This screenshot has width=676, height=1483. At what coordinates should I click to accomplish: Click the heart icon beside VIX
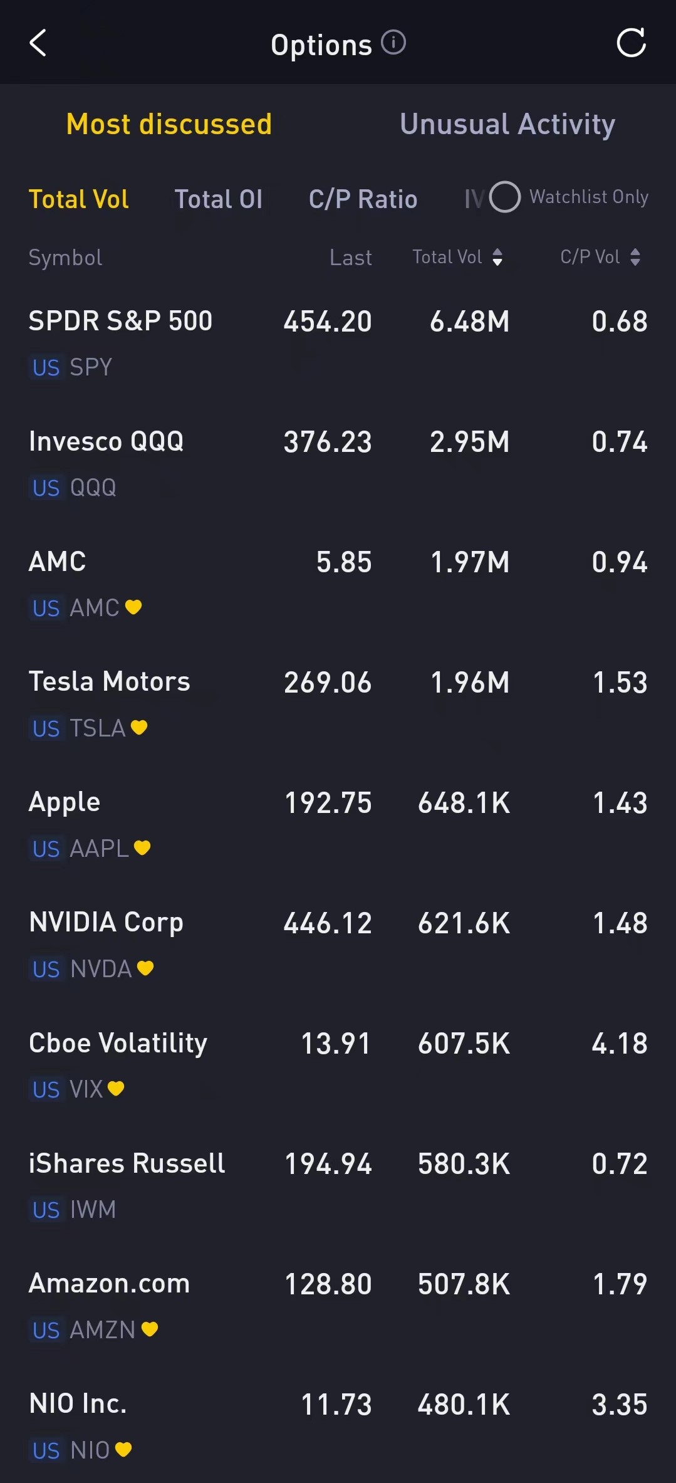[x=116, y=1088]
